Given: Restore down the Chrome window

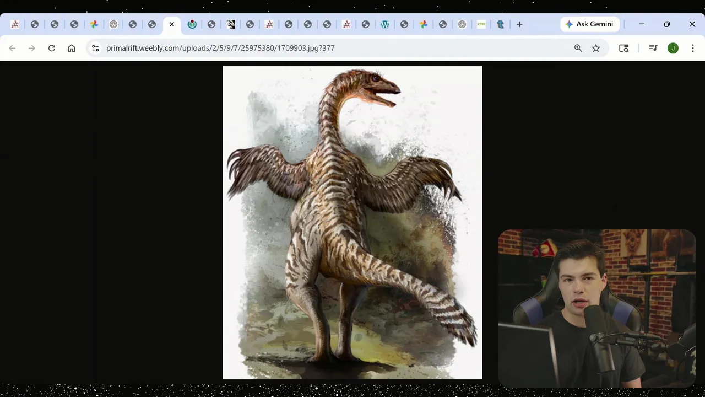Looking at the screenshot, I should 667,24.
